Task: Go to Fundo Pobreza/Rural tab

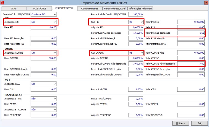Action: (x=115, y=9)
